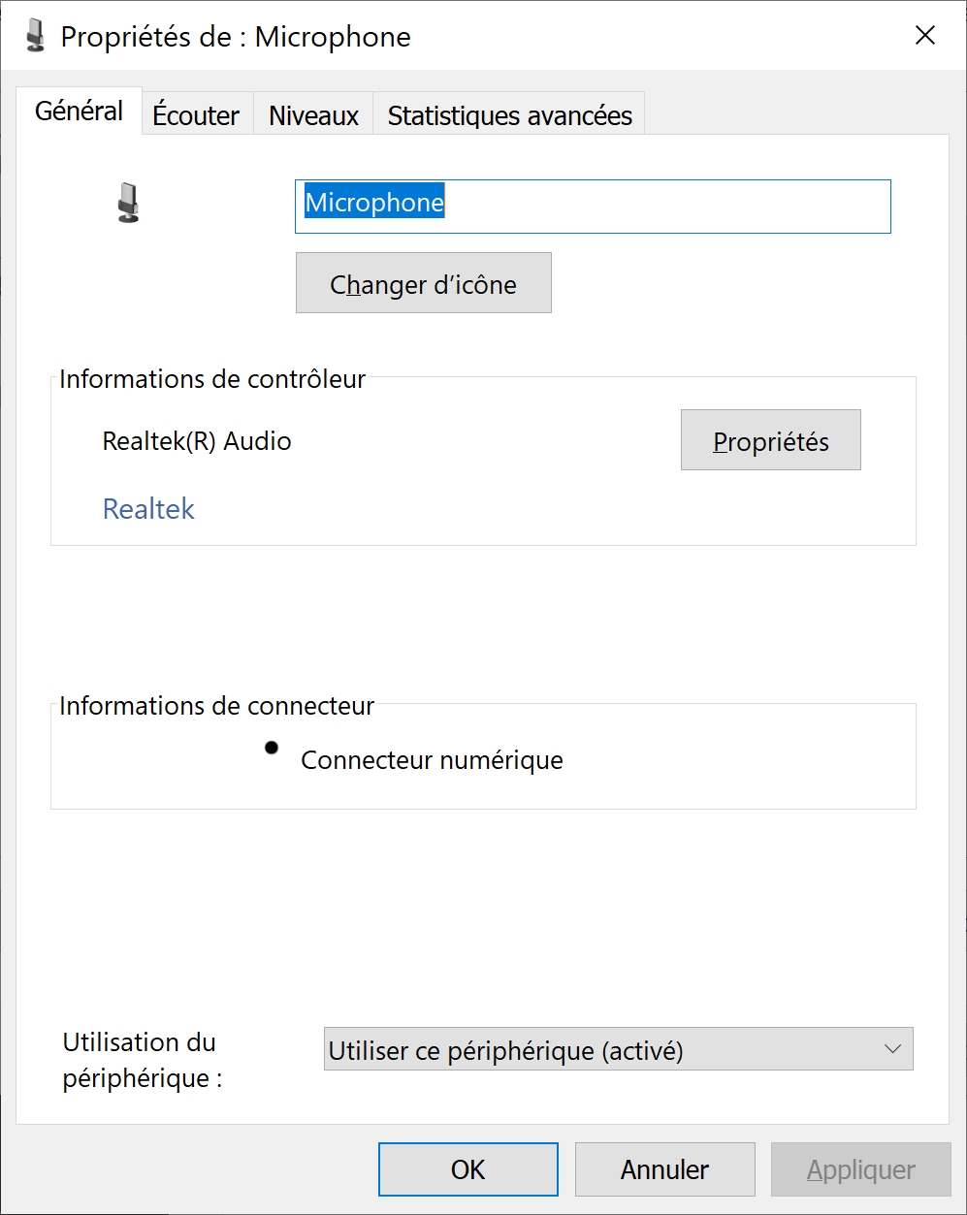Confirm with the OK button

point(468,1169)
